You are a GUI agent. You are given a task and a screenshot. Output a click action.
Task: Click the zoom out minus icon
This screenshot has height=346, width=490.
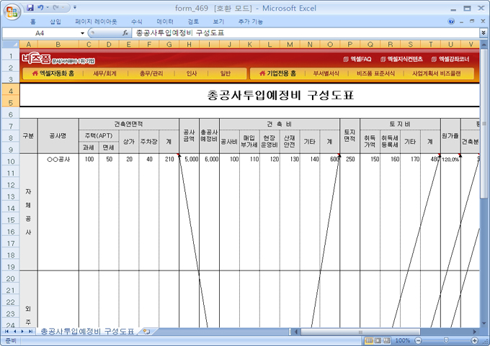[x=417, y=340]
